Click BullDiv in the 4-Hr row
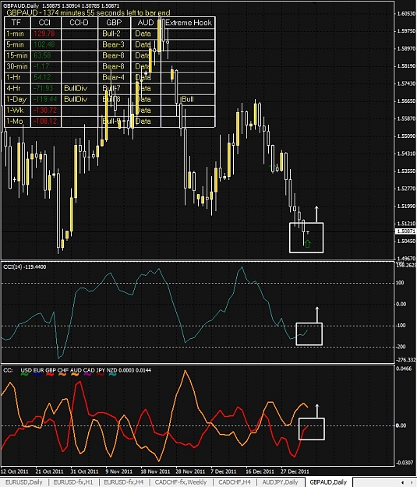This screenshot has width=417, height=487. coord(76,88)
